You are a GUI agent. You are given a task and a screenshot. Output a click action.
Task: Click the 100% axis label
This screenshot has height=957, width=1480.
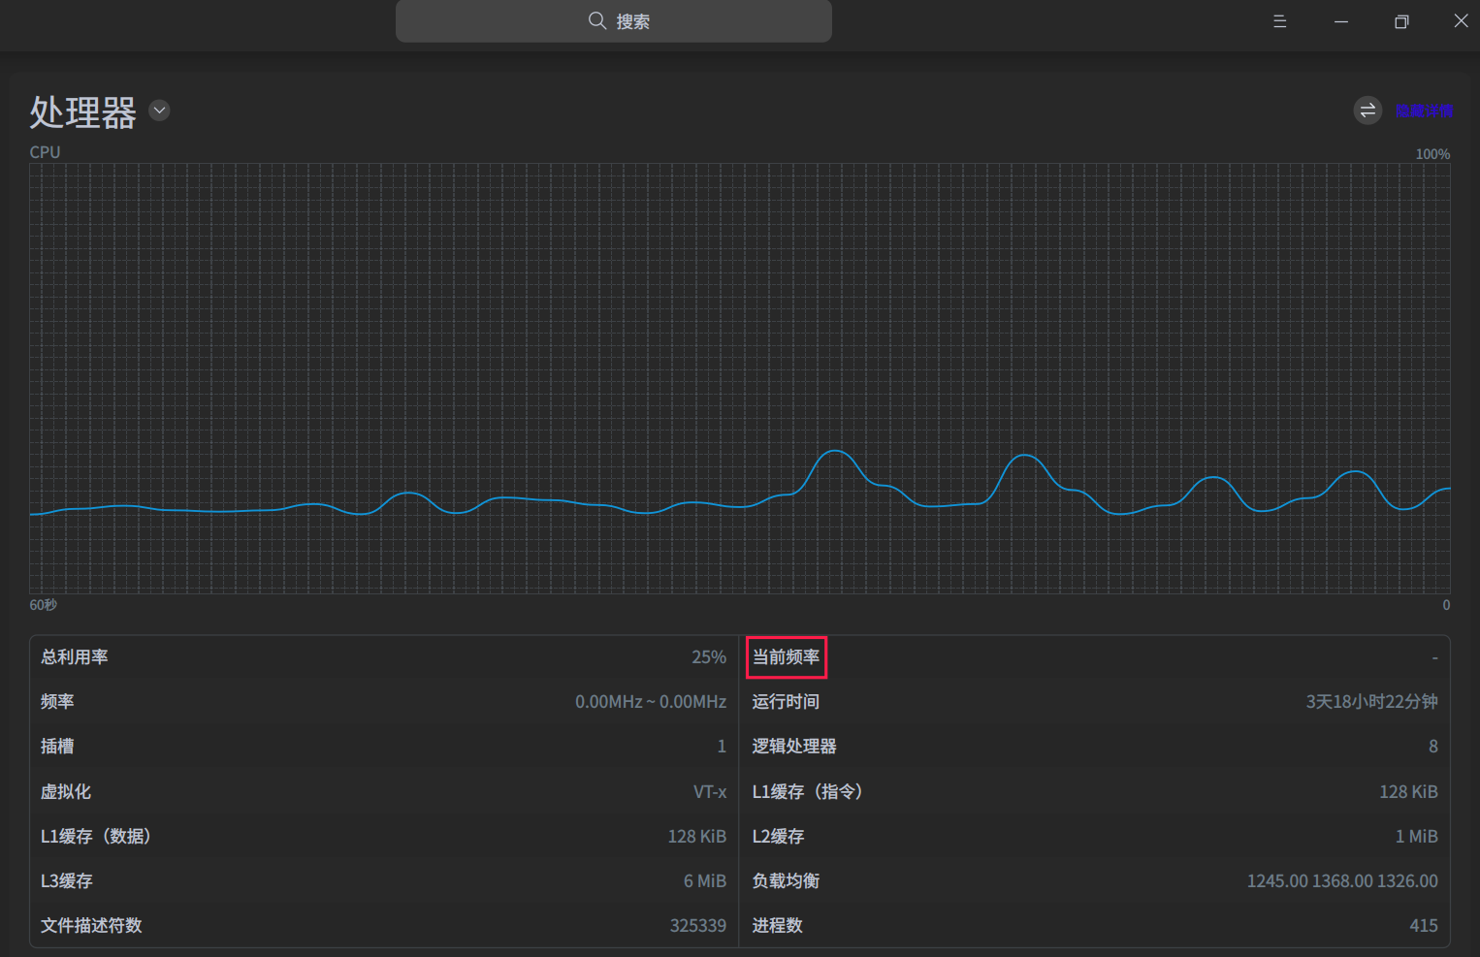point(1432,154)
